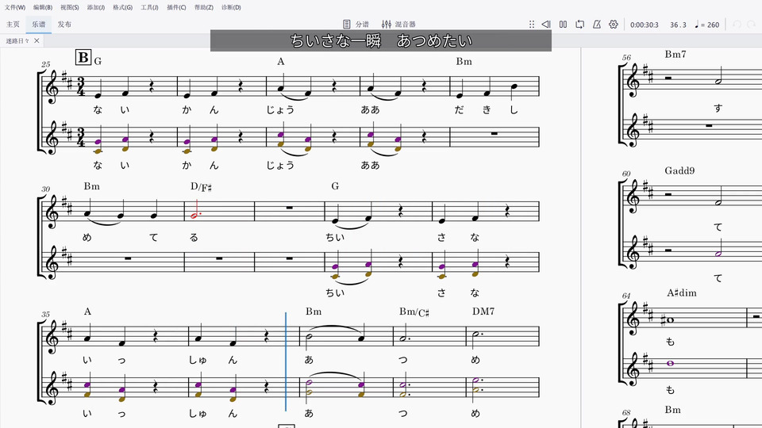Select the lyric syllable る
This screenshot has height=428, width=762.
click(x=194, y=237)
